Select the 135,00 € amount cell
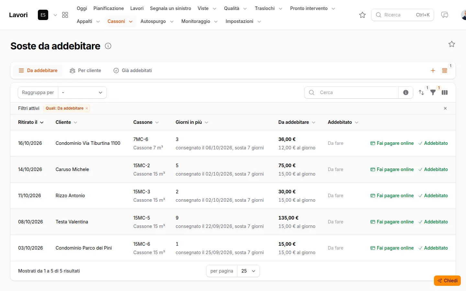466x291 pixels. 288,218
